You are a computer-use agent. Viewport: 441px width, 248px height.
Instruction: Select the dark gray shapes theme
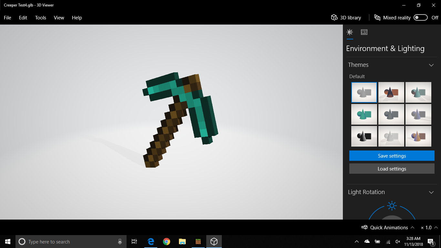point(391,114)
